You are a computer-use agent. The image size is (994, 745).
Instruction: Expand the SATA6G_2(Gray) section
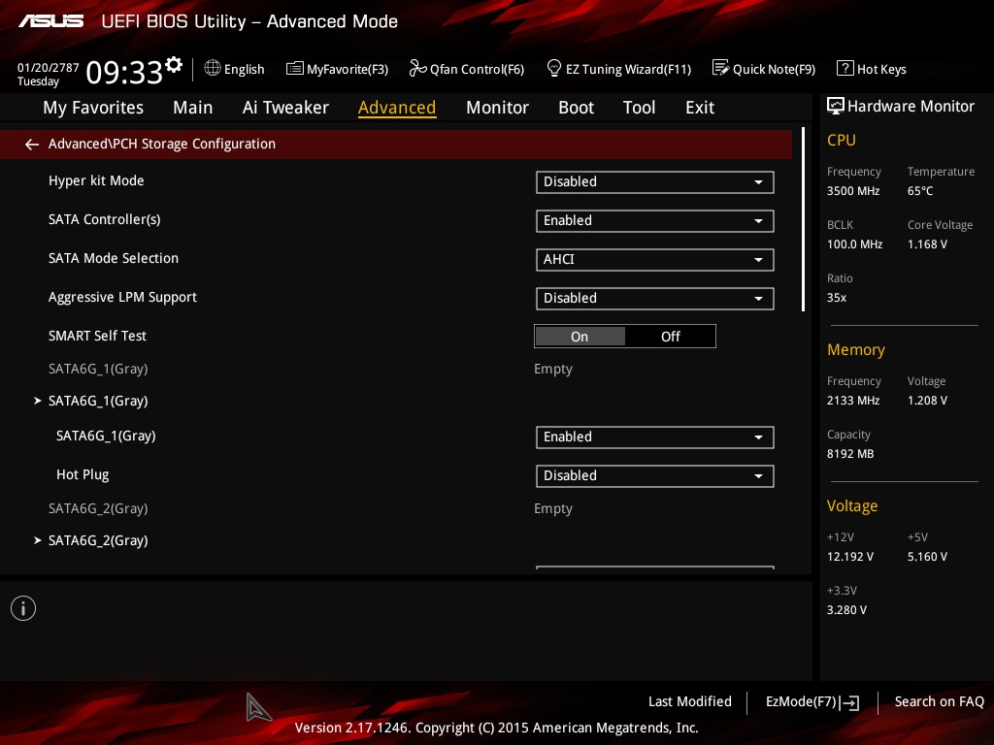pyautogui.click(x=38, y=540)
